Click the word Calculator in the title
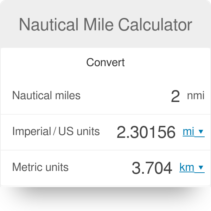The height and width of the screenshot is (211, 211). pos(155,25)
